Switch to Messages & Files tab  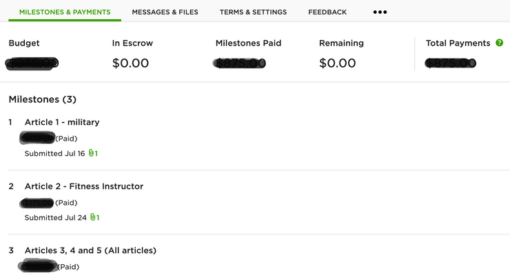[165, 12]
